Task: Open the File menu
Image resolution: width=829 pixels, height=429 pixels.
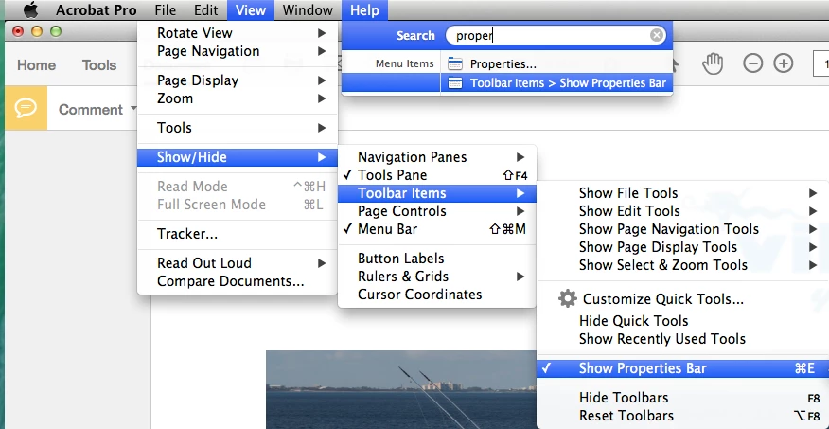Action: pos(166,10)
